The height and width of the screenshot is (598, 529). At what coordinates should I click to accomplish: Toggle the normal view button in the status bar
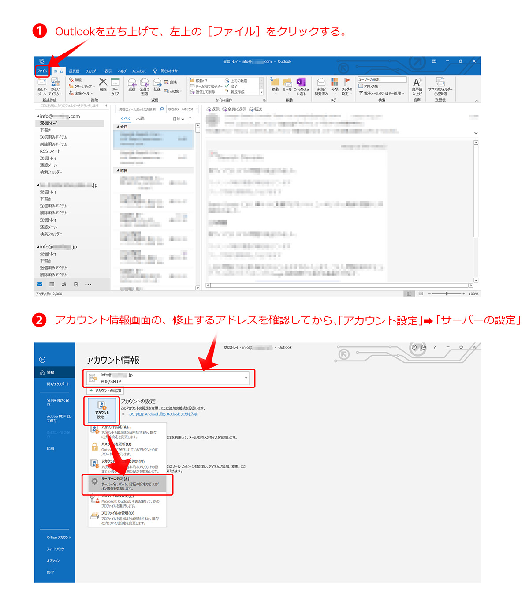[410, 294]
